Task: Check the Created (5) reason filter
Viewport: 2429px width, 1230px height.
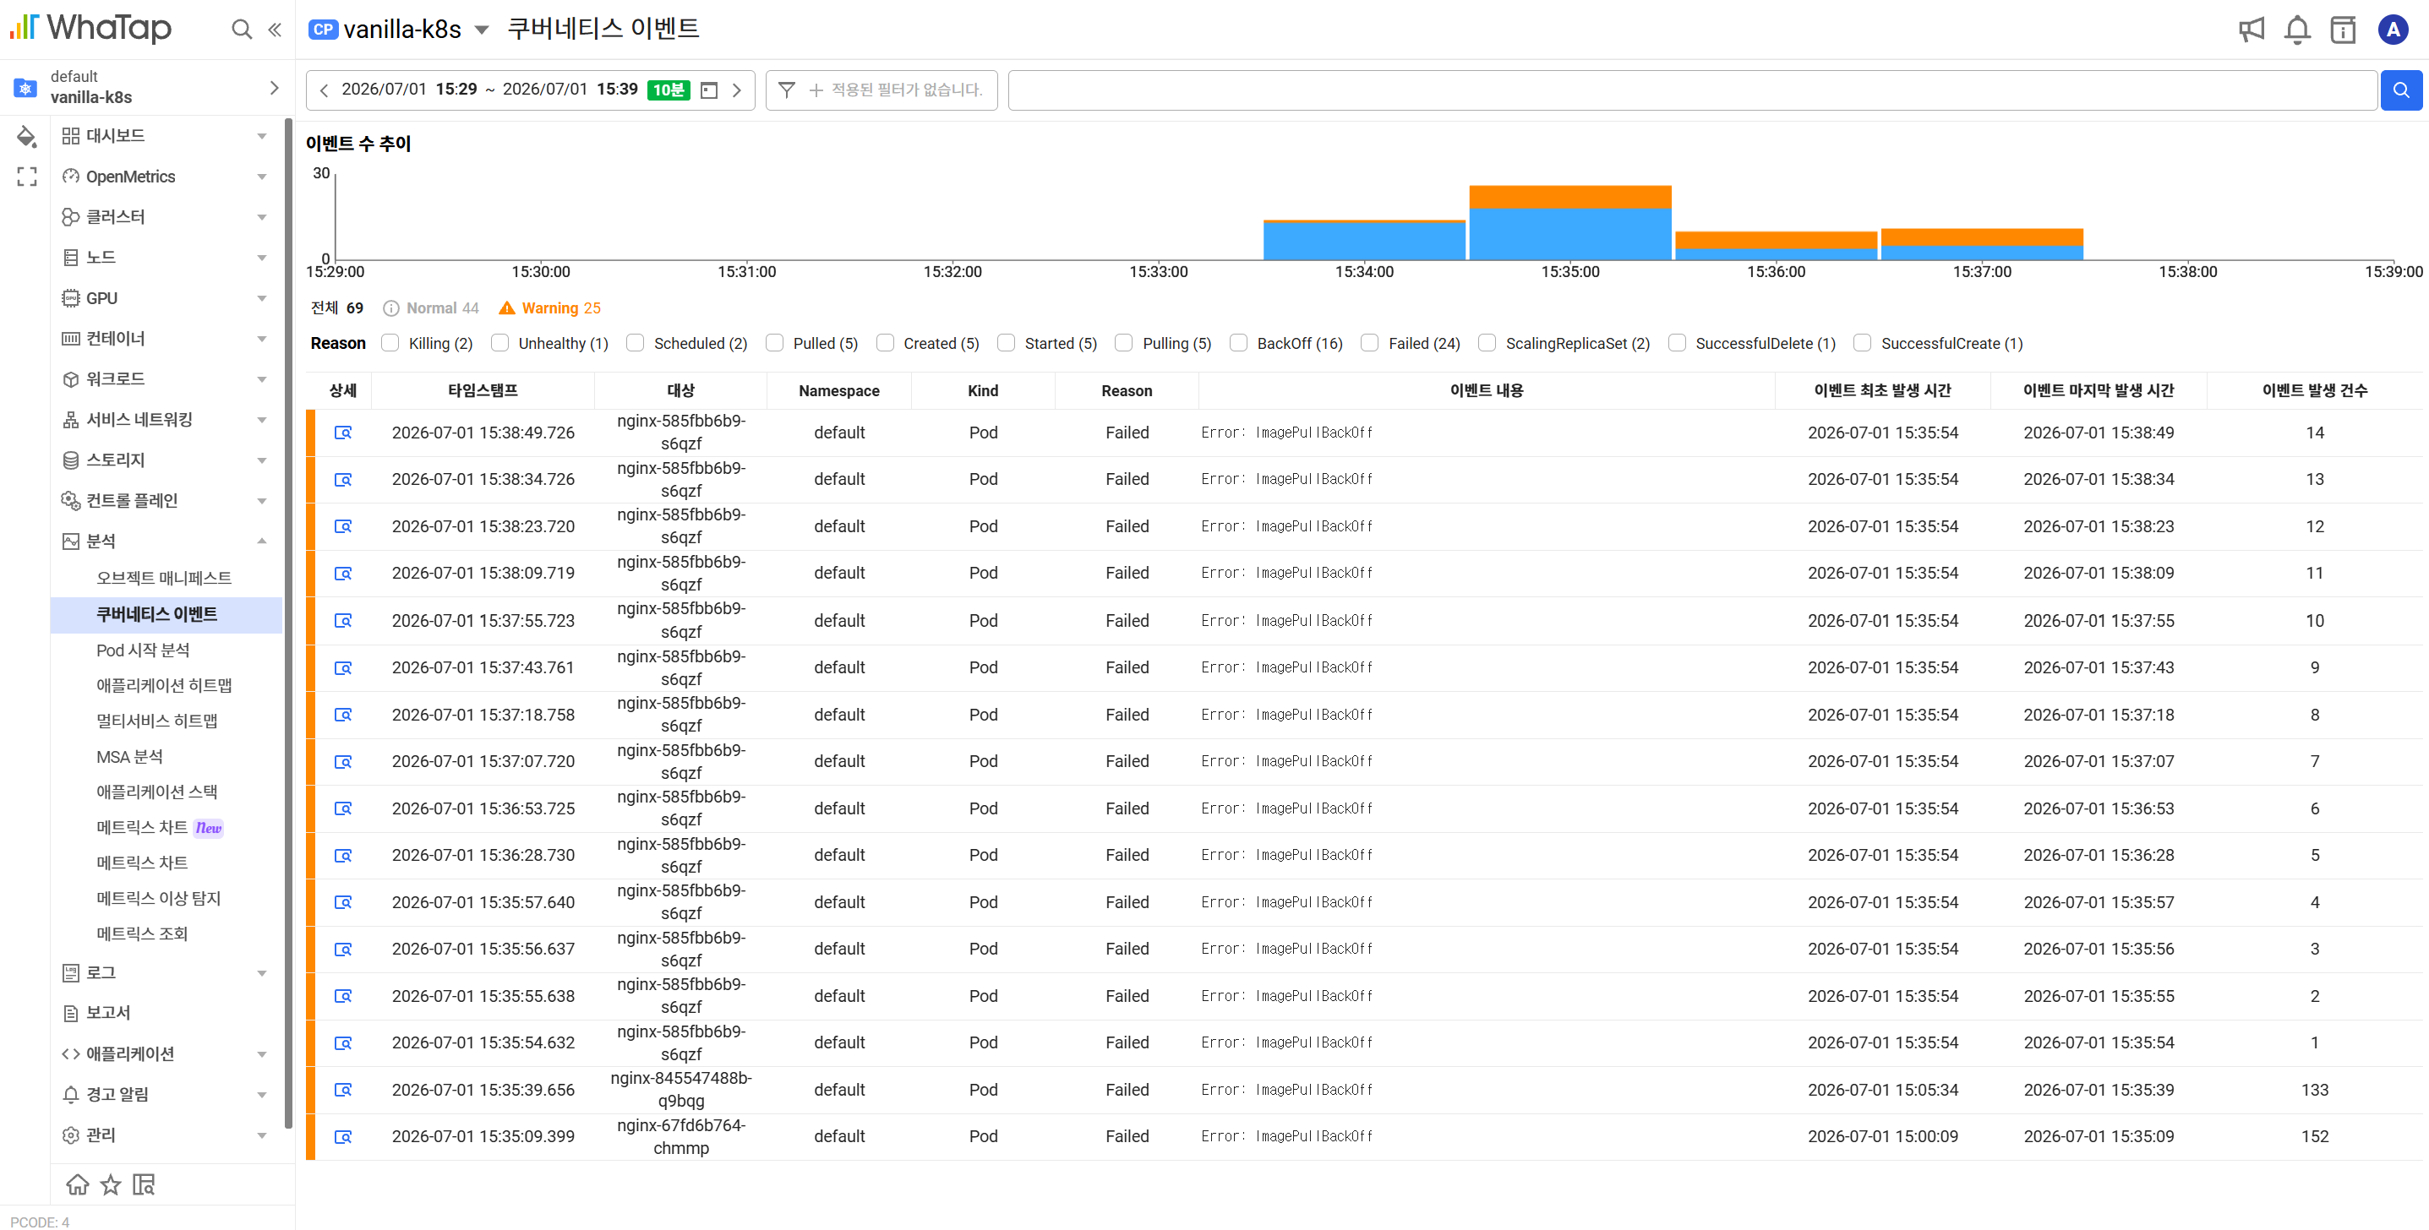Action: [x=885, y=343]
